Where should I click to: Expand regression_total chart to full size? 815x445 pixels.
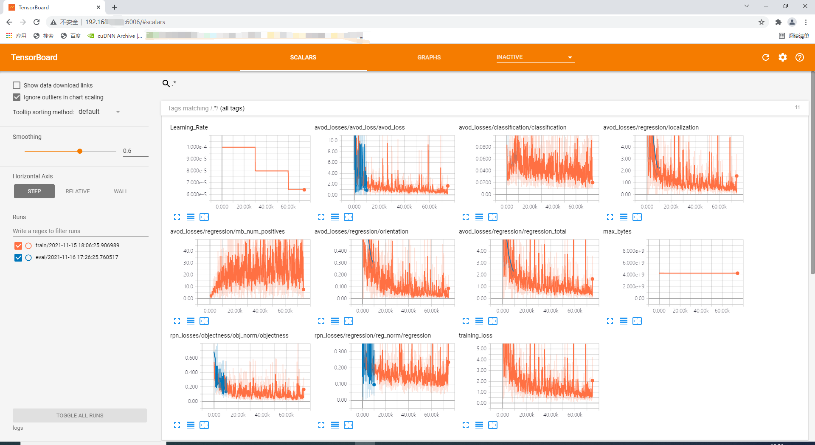click(x=466, y=321)
